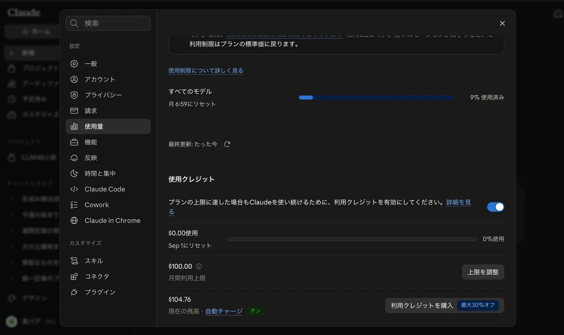Open the 一般 settings section
The image size is (564, 335).
(x=108, y=64)
